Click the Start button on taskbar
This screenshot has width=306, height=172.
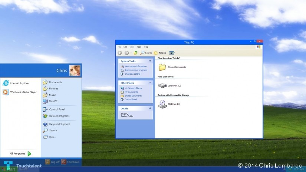pos(9,169)
